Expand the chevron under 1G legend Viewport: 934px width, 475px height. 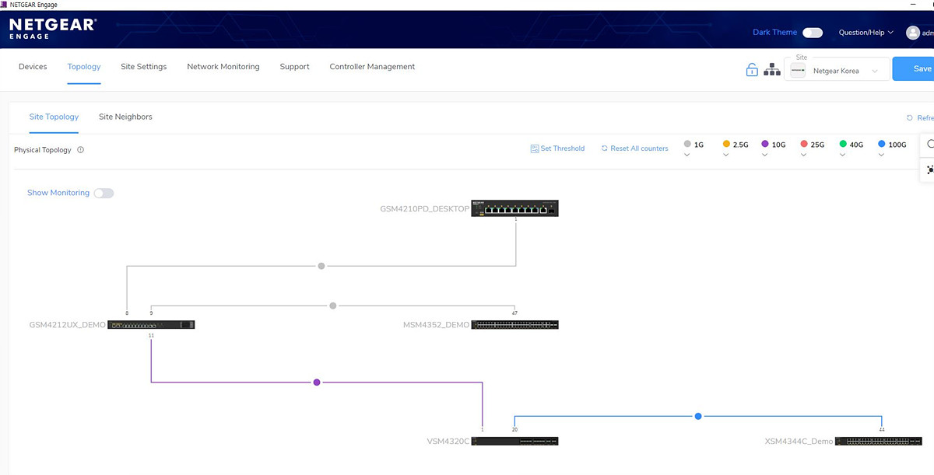687,155
